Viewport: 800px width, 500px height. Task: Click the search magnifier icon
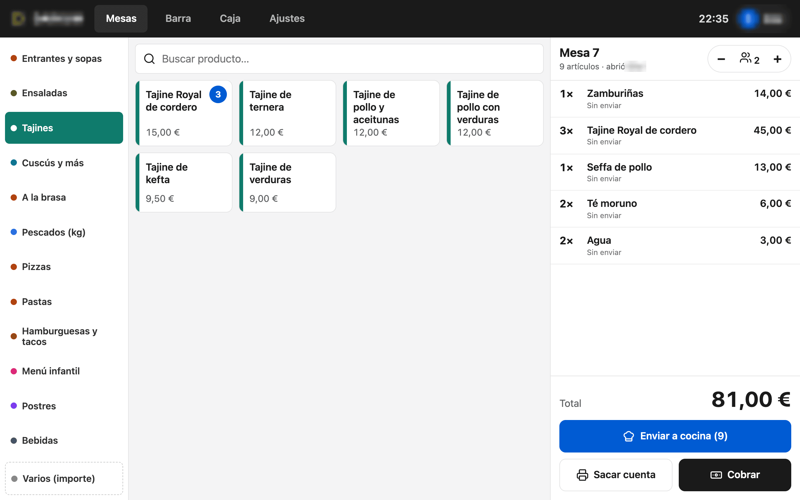pyautogui.click(x=149, y=59)
